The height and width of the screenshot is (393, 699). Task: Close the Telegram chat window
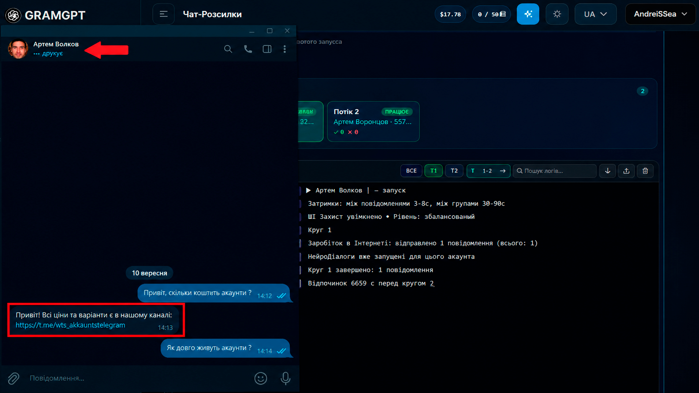(287, 31)
